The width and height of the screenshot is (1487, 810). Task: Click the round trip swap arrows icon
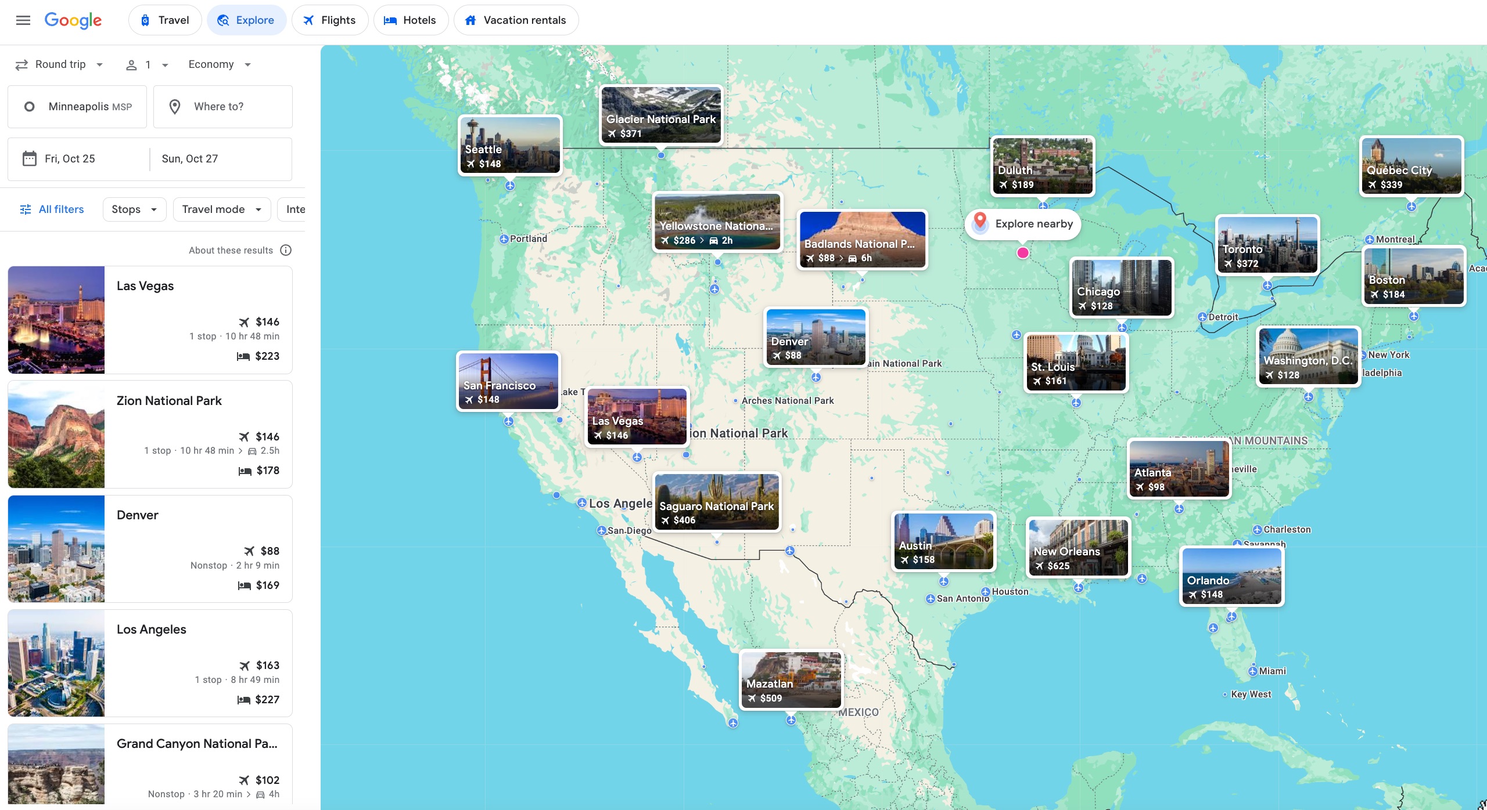[21, 64]
